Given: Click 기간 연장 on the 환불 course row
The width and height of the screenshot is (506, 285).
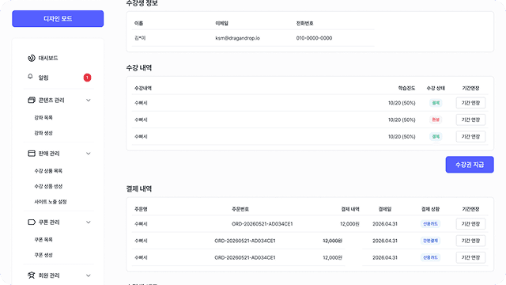Looking at the screenshot, I should [x=470, y=120].
